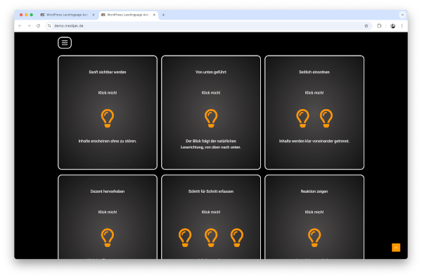Close the second WordPress Landingpage tab
422x278 pixels.
(154, 15)
